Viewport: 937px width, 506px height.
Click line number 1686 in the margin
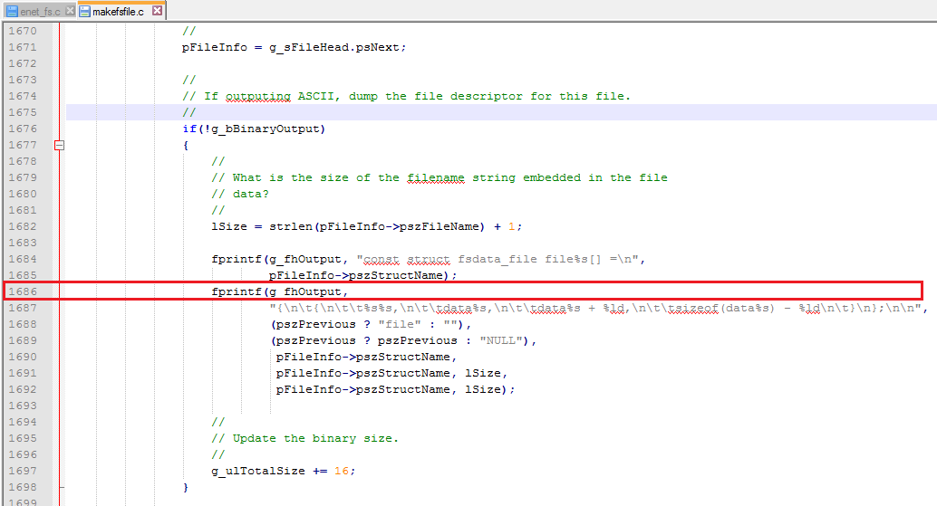[22, 291]
